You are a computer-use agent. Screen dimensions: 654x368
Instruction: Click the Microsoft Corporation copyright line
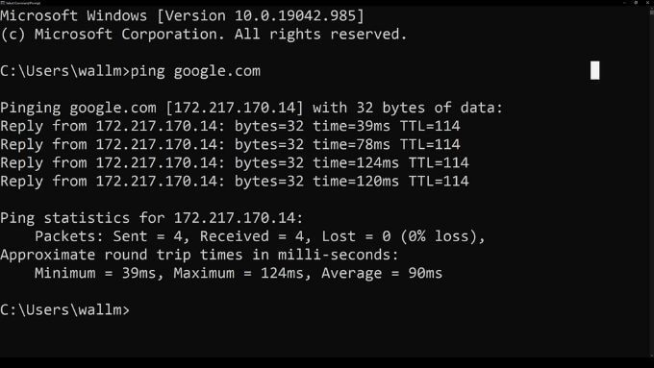coord(204,35)
